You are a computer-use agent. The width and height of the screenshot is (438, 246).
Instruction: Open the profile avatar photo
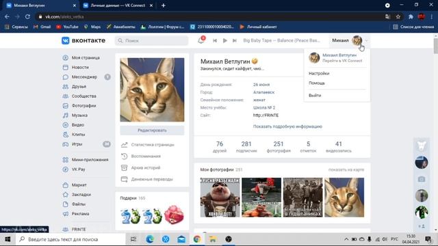coord(152,90)
